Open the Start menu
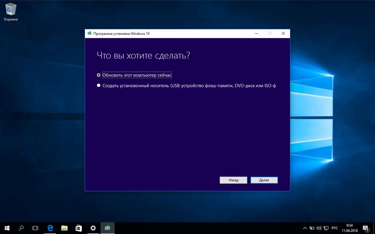 7,228
